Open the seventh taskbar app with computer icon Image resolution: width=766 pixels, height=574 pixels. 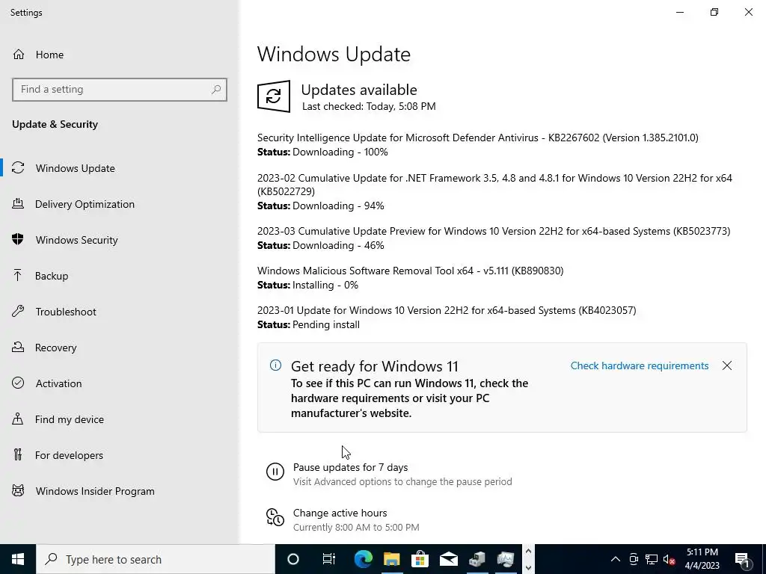pos(477,559)
